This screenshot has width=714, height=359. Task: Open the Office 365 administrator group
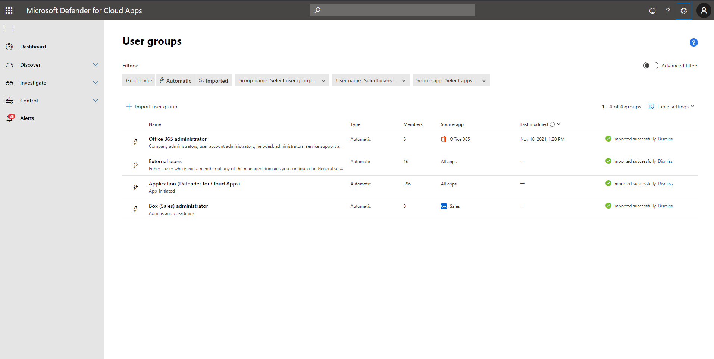tap(178, 139)
